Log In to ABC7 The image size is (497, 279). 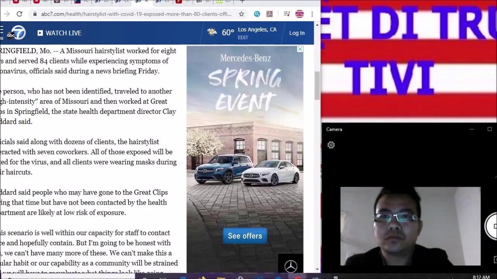297,33
